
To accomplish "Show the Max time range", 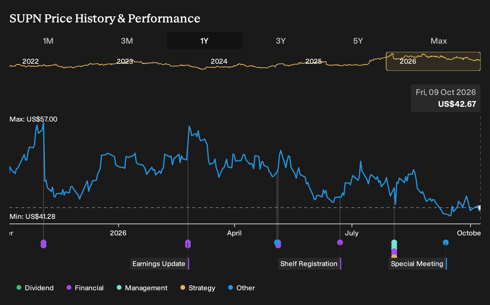I will coord(439,41).
